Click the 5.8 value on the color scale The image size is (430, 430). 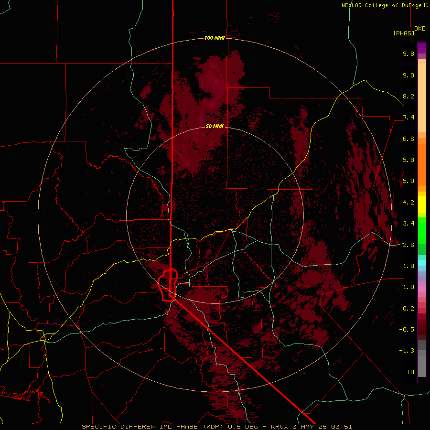tap(408, 160)
